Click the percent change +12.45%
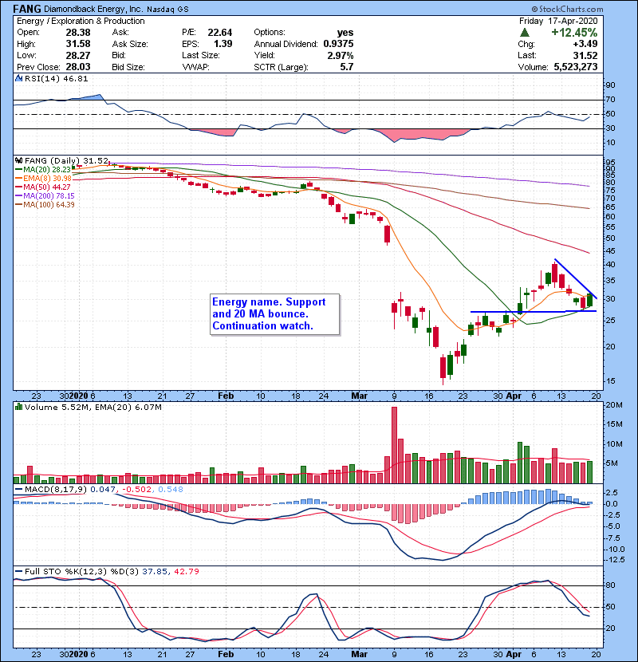638x662 pixels. click(x=574, y=33)
